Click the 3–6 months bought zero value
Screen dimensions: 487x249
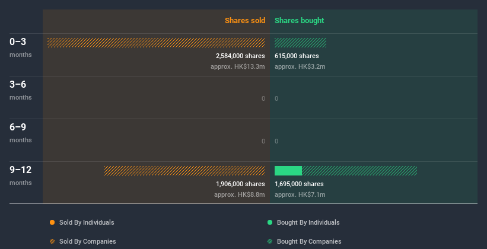pos(276,99)
